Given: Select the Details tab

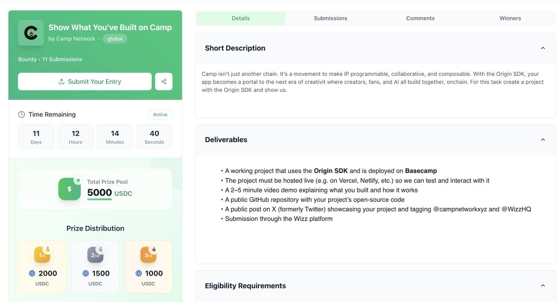Looking at the screenshot, I should pos(241,18).
